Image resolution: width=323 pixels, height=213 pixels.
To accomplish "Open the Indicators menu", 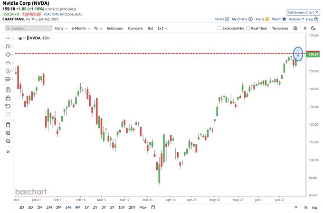I will (115, 28).
